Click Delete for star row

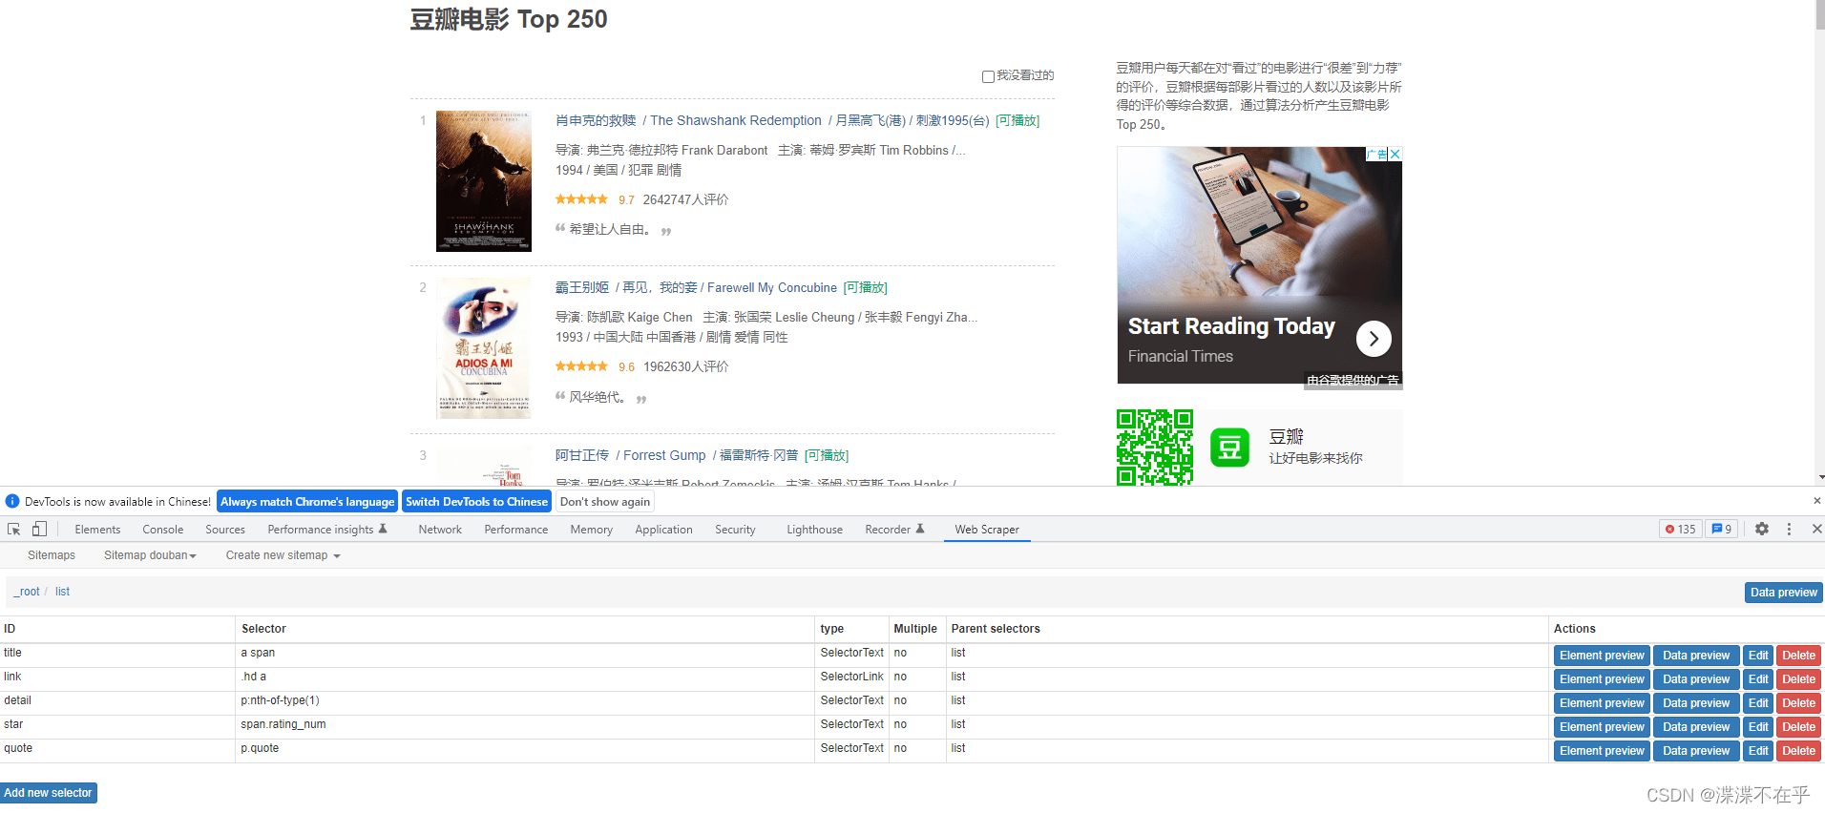1798,727
